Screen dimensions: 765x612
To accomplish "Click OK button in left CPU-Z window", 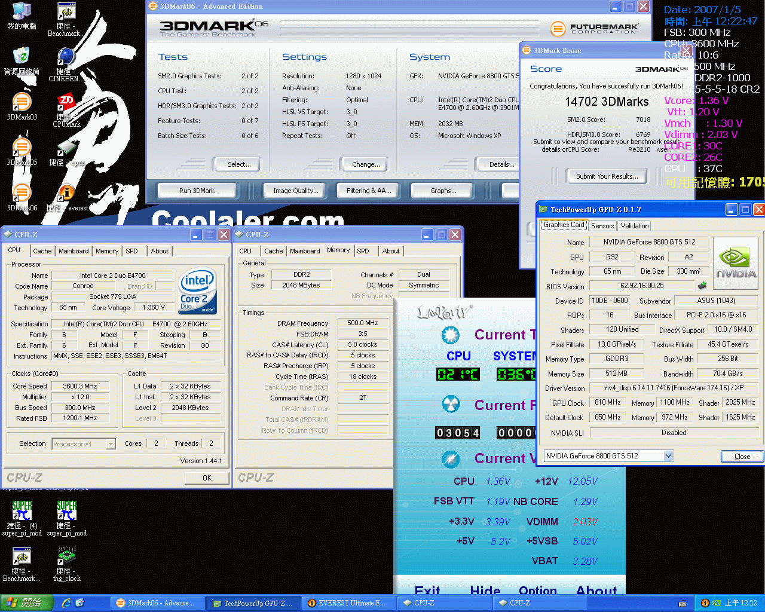I will pyautogui.click(x=207, y=478).
